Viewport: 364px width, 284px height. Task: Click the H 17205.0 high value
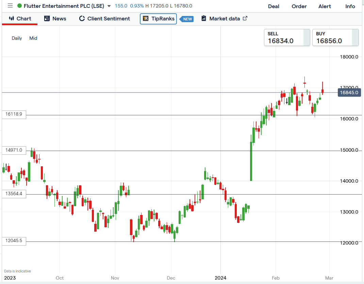coord(157,6)
